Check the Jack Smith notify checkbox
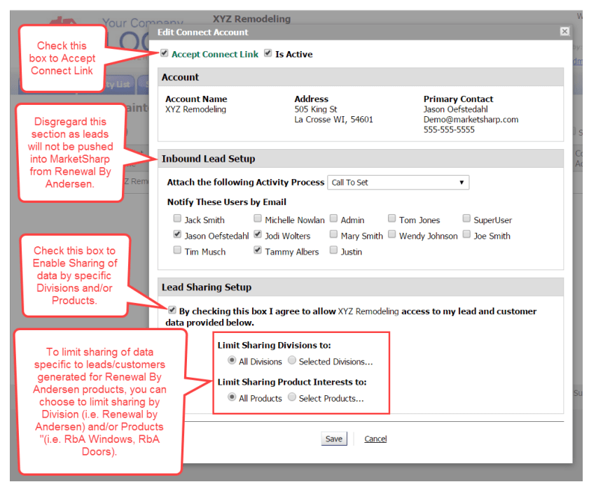Viewport: 596px width, 489px height. pos(177,218)
